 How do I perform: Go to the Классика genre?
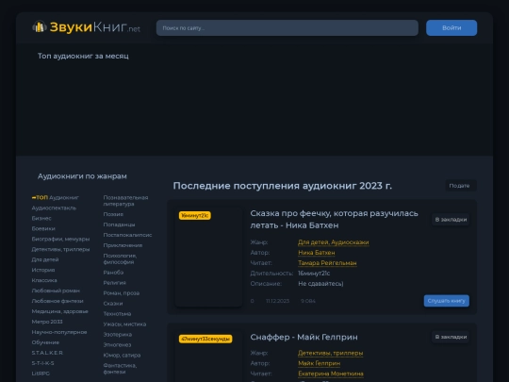pos(44,280)
